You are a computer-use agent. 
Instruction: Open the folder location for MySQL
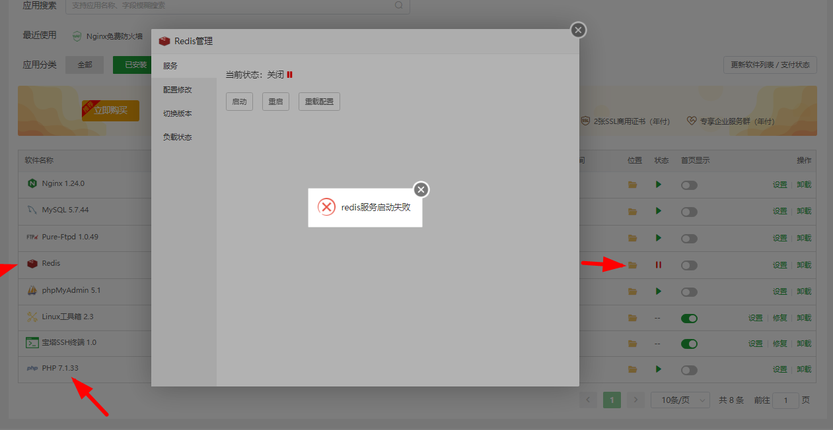(633, 212)
